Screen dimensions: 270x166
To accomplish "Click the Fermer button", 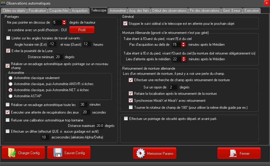I will [x=239, y=153].
